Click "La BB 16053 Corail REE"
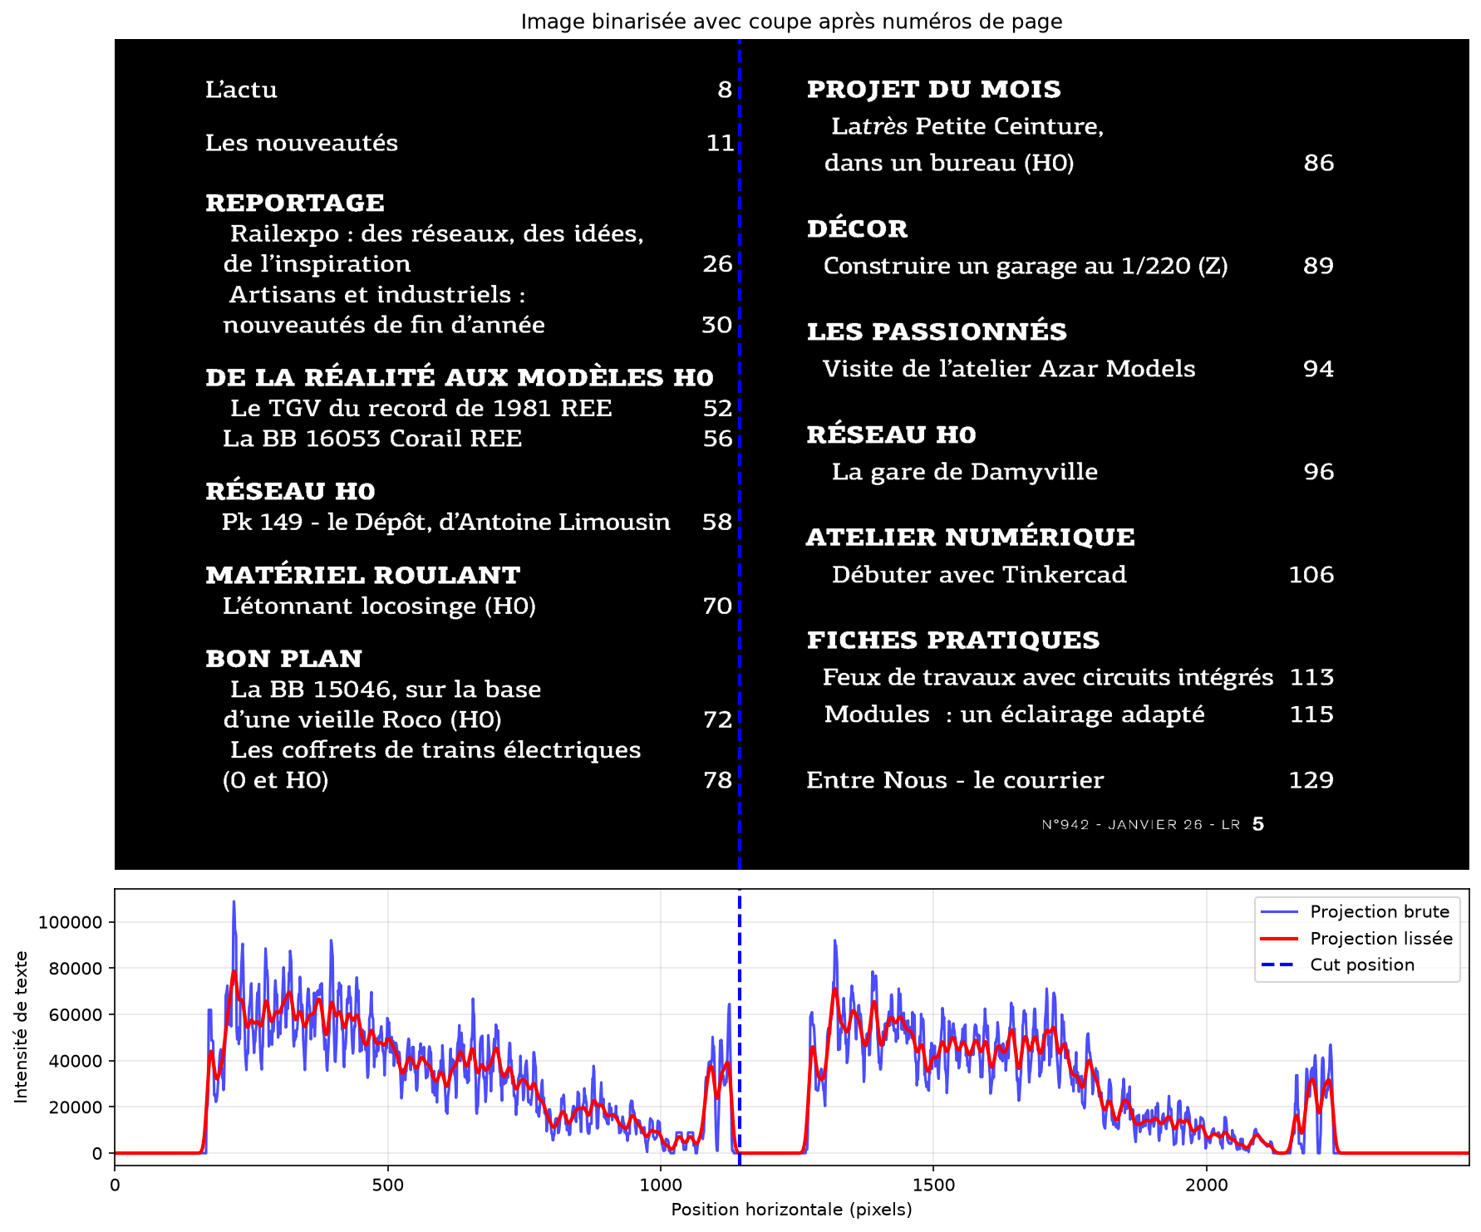 tap(372, 439)
